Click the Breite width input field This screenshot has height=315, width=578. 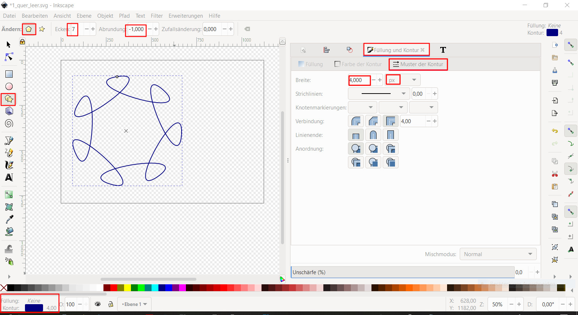tap(360, 80)
